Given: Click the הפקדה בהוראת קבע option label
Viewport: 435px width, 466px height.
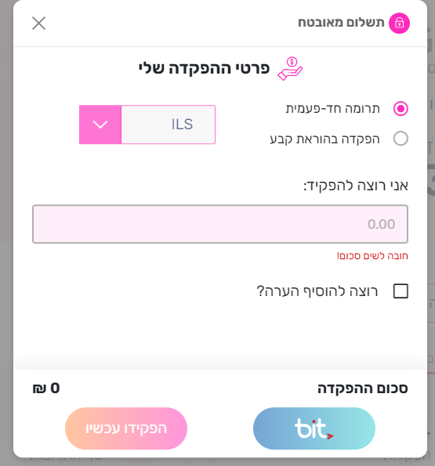Looking at the screenshot, I should point(324,139).
